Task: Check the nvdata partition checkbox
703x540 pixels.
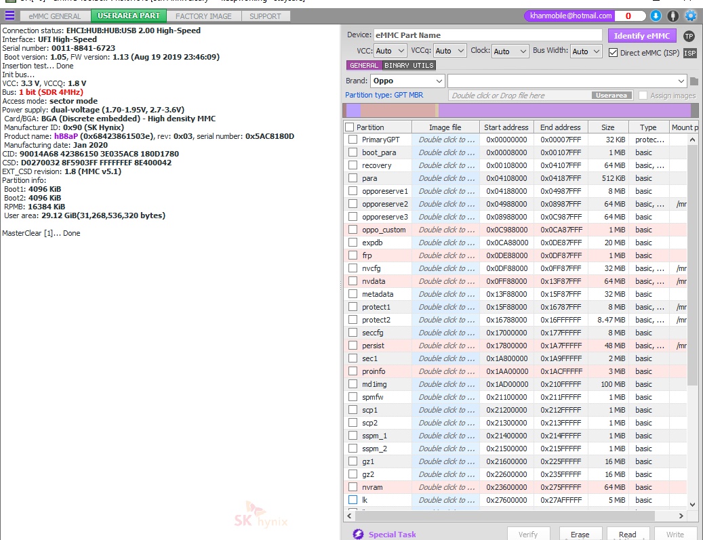Action: 353,281
